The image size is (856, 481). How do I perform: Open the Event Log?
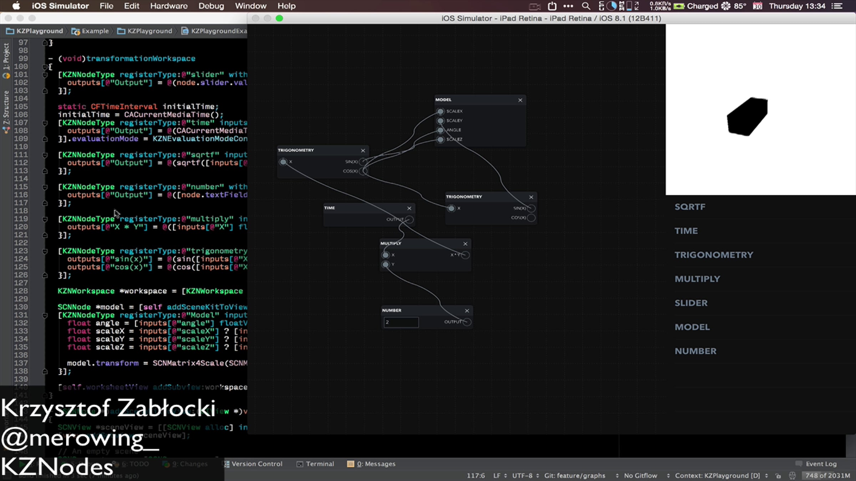pyautogui.click(x=816, y=464)
